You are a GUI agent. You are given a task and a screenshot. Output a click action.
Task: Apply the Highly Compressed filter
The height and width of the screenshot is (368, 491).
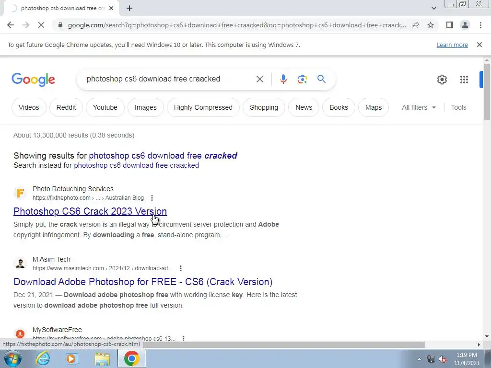203,107
